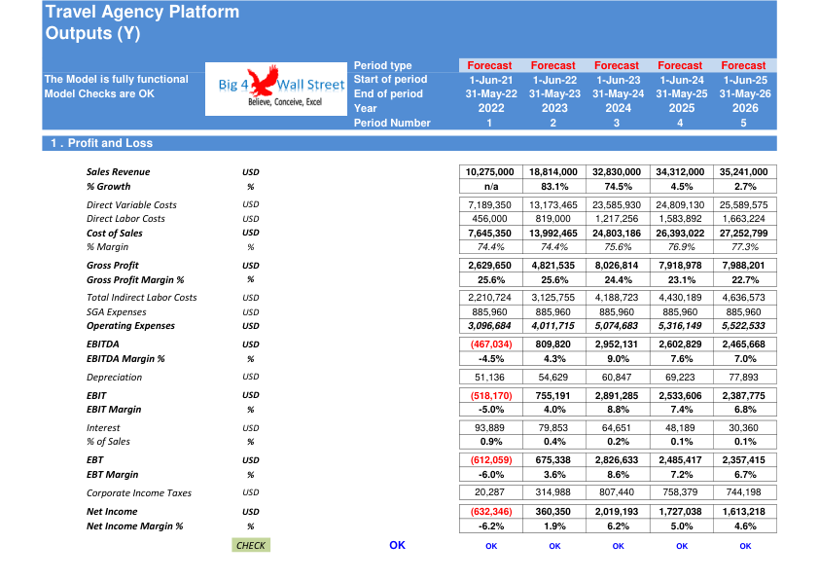Click the 'Corporate Income Taxes' row label
The height and width of the screenshot is (580, 819).
pos(139,493)
